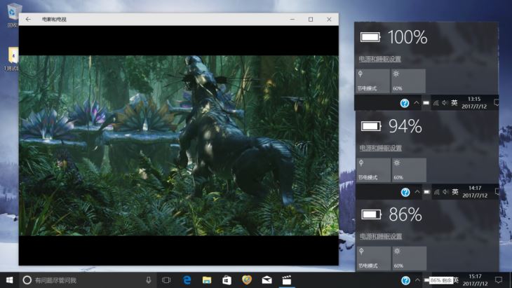Click the 60% brightness tile in the 94% panel

[409, 170]
